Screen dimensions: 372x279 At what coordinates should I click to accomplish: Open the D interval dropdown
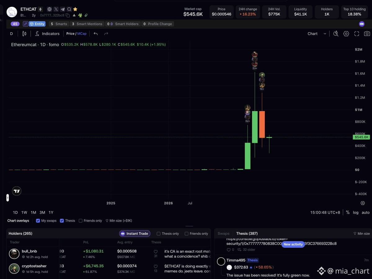11,33
